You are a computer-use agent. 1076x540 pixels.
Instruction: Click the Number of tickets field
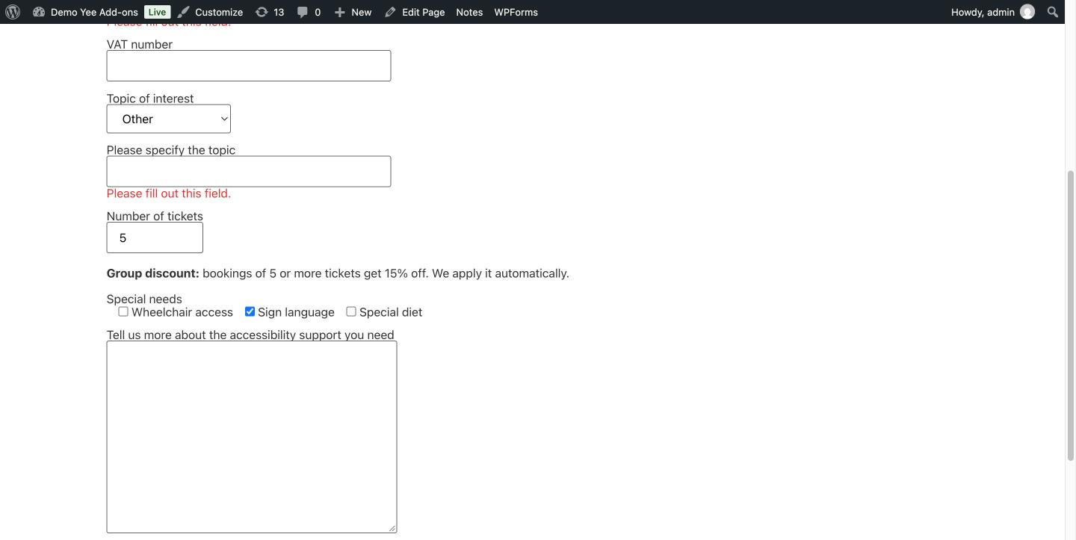(x=155, y=238)
